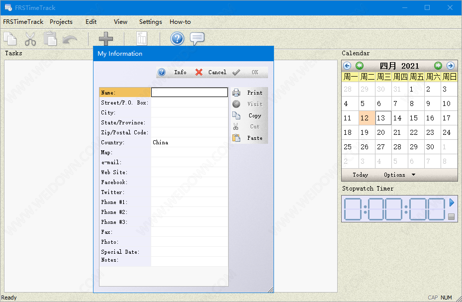Click the e-mail input field
Screen dimensions: 462x302
point(189,162)
